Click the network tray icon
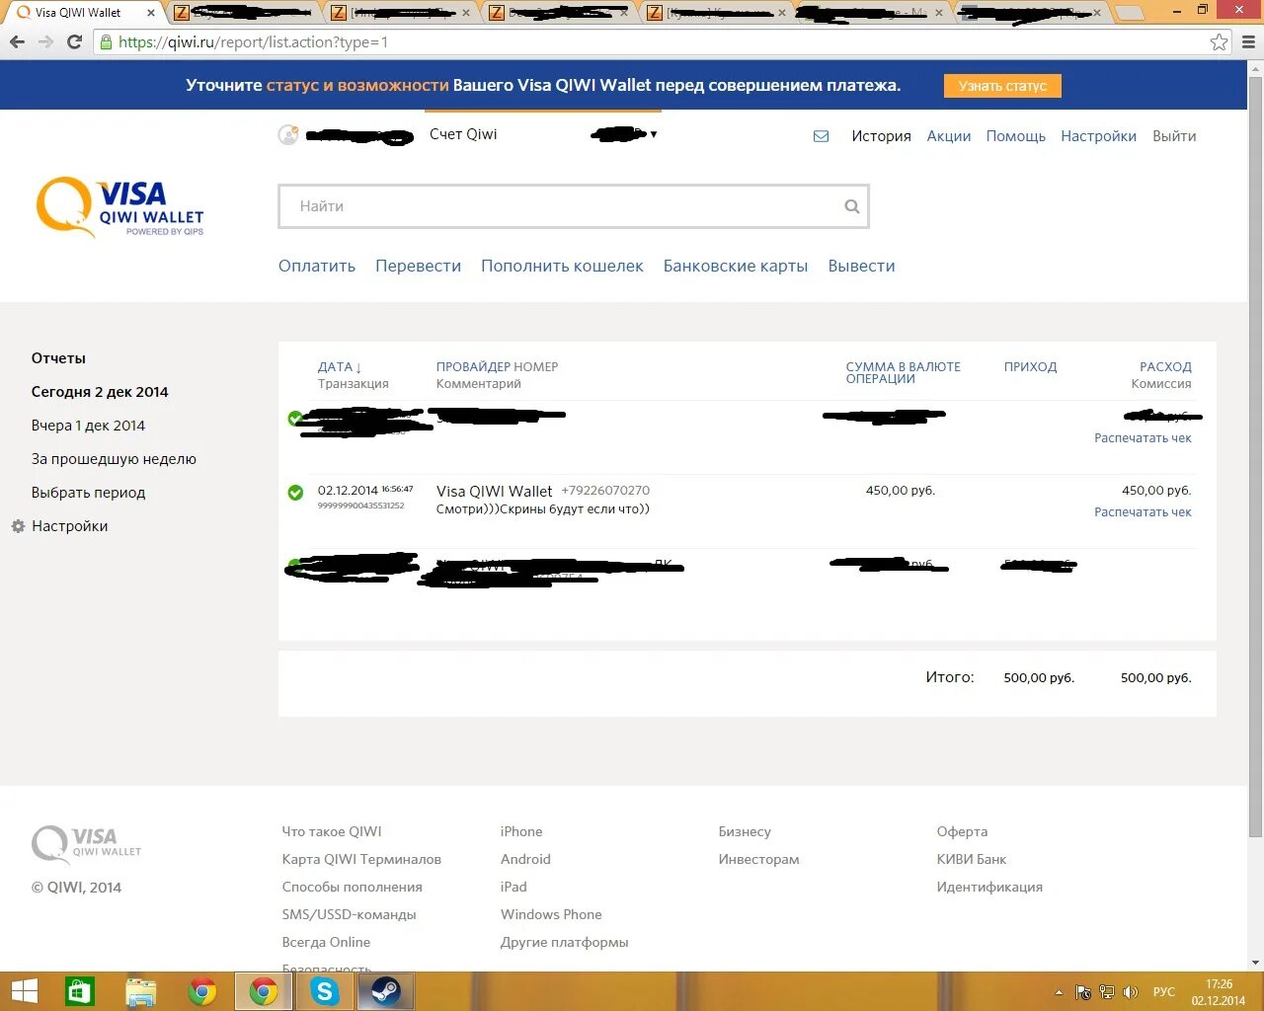 pos(1107,992)
